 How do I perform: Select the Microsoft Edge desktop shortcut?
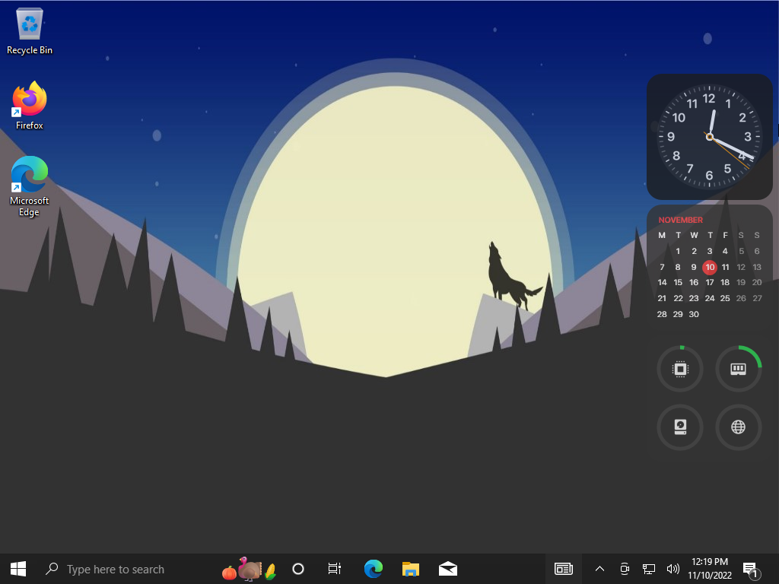[30, 186]
